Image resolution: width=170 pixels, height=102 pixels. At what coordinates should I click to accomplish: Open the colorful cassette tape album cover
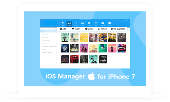click(122, 48)
